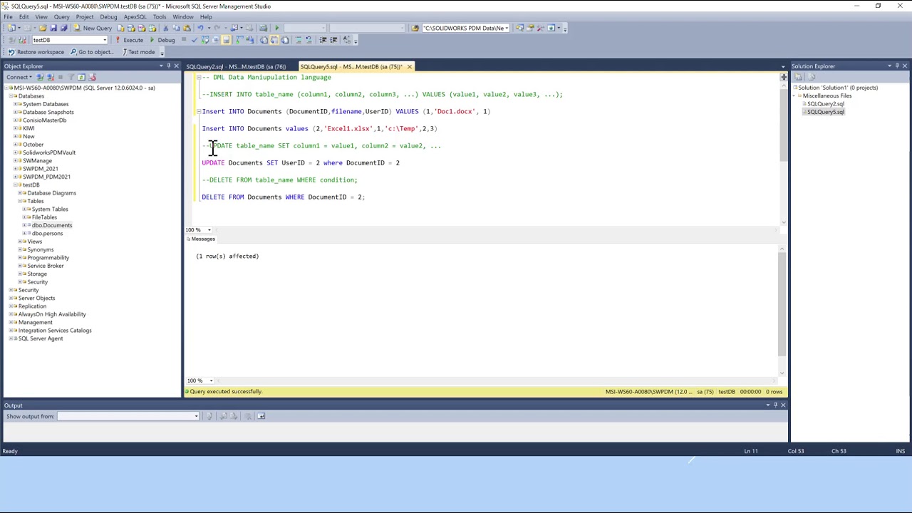This screenshot has width=912, height=513.
Task: Select SQLQuery5.sql in Solution Explorer
Action: (825, 112)
